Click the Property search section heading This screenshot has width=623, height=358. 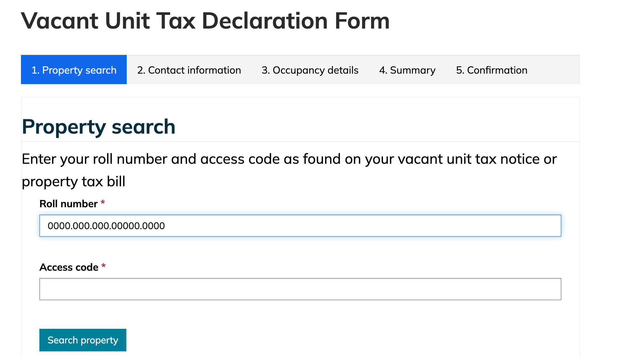click(98, 127)
